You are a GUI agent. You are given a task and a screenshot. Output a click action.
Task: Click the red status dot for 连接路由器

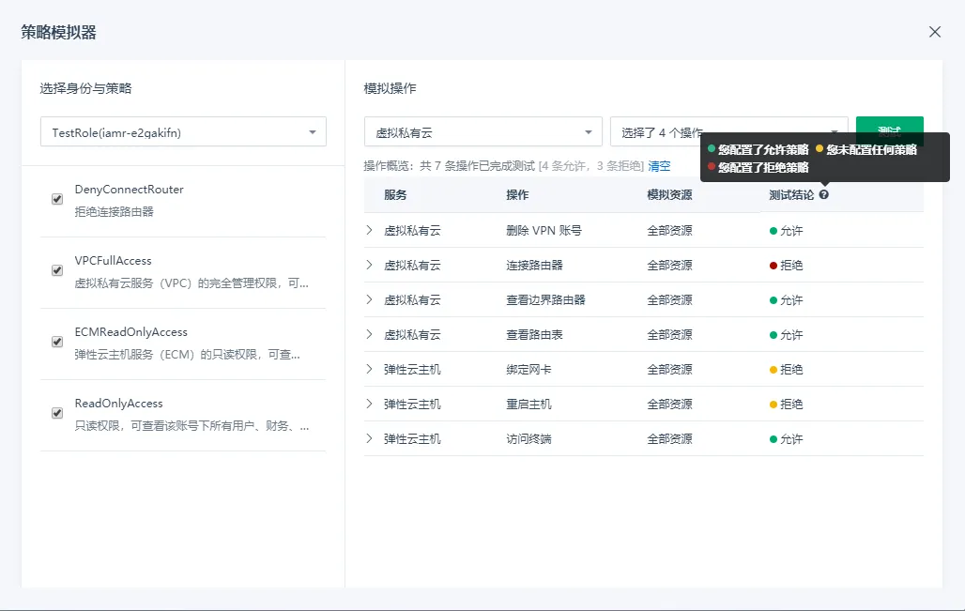click(x=774, y=266)
